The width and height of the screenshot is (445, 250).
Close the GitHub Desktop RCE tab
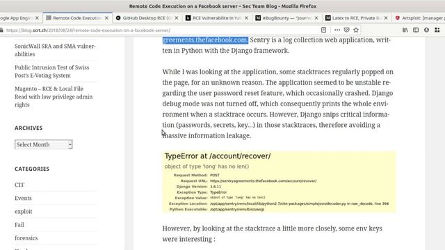177,18
